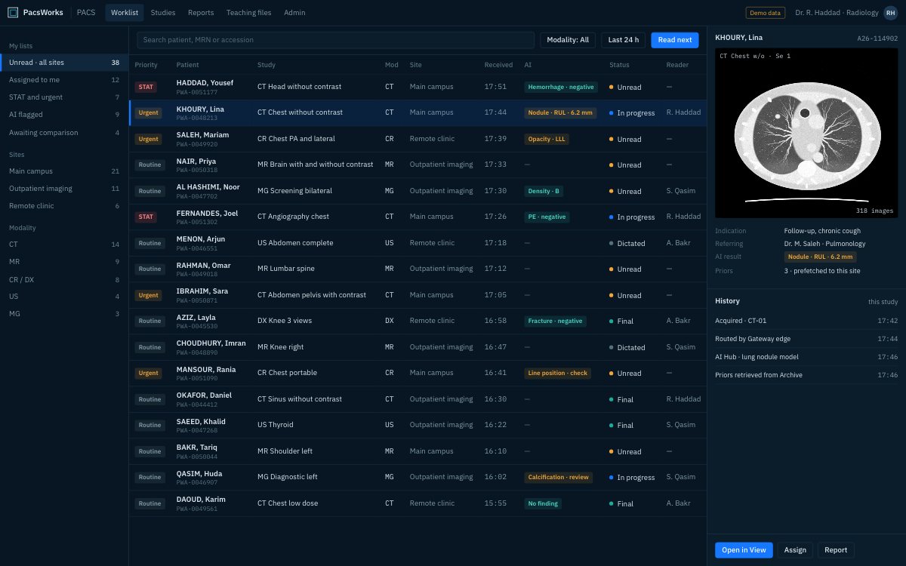Viewport: 906px width, 566px height.
Task: Go to the Reports tab
Action: coord(201,12)
